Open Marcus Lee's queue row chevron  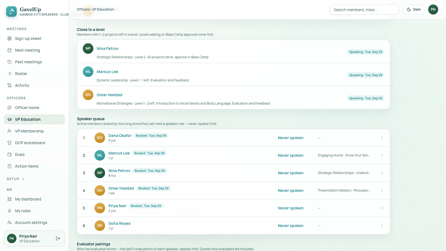382,155
